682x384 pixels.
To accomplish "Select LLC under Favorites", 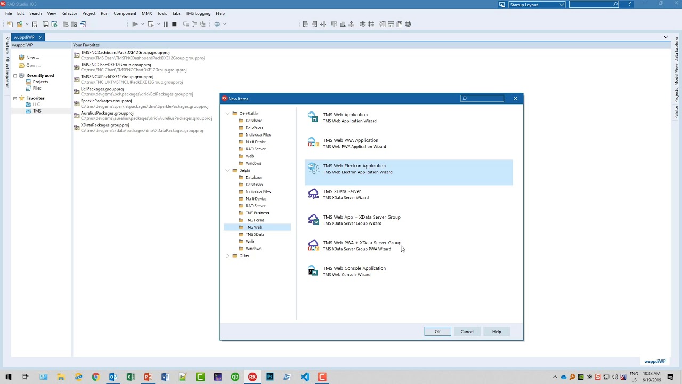I will pyautogui.click(x=36, y=105).
